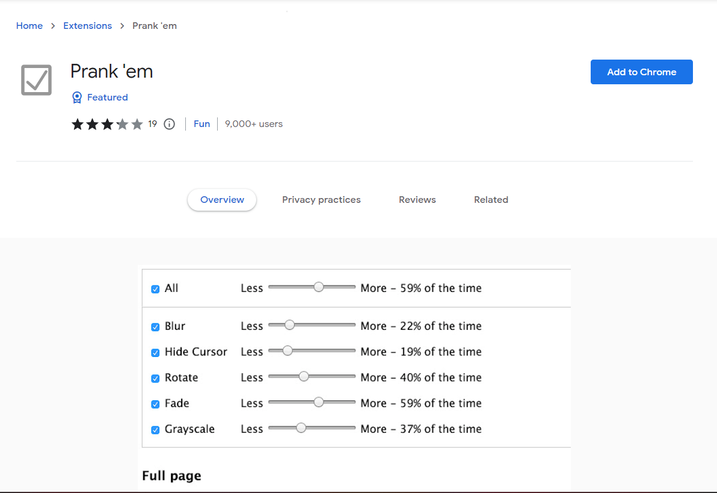This screenshot has width=717, height=493.
Task: Click the 19 ratings count link
Action: pos(152,124)
